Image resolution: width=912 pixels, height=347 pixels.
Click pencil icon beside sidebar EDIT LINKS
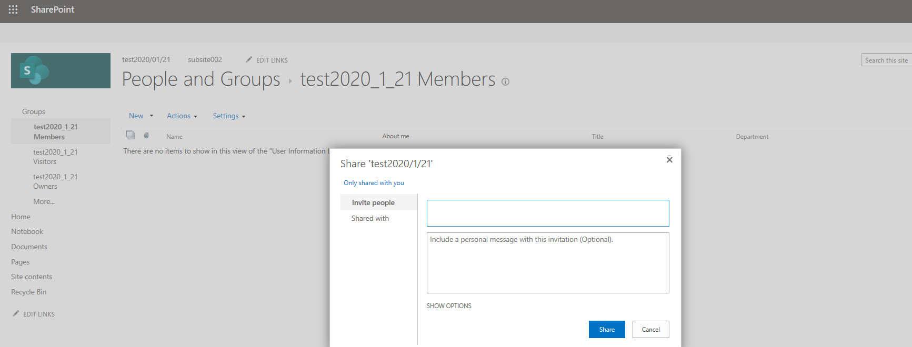[x=16, y=313]
